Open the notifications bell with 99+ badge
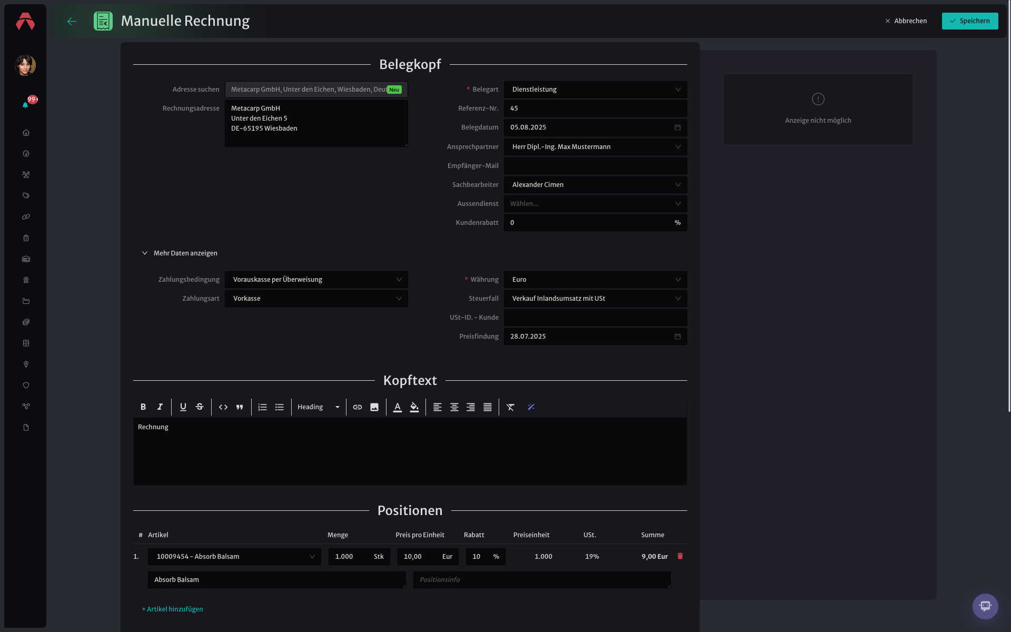1011x632 pixels. point(25,105)
